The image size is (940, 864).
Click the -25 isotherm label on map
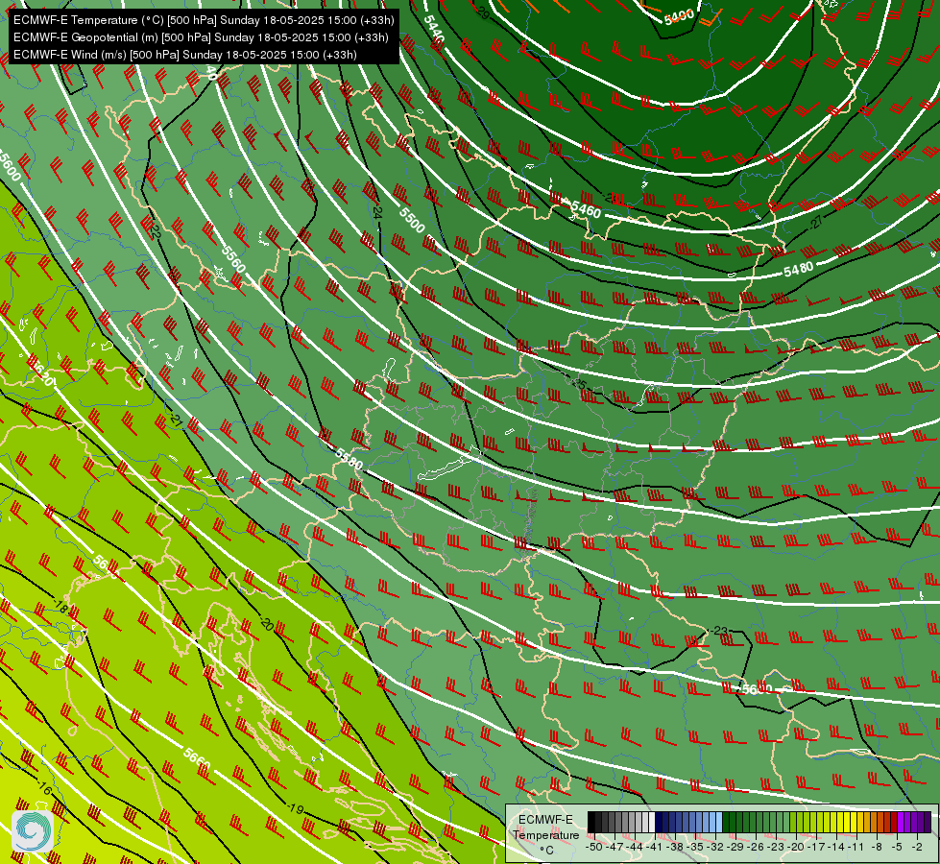(580, 382)
